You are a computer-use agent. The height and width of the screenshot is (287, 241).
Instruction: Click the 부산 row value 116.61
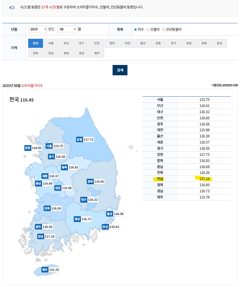coord(204,106)
